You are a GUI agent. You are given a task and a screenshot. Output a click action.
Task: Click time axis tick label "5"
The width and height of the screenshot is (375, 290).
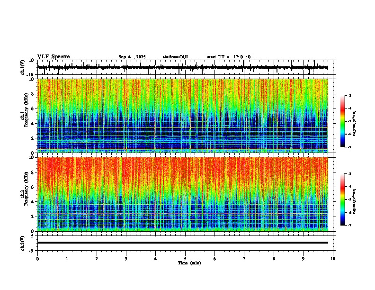185,259
